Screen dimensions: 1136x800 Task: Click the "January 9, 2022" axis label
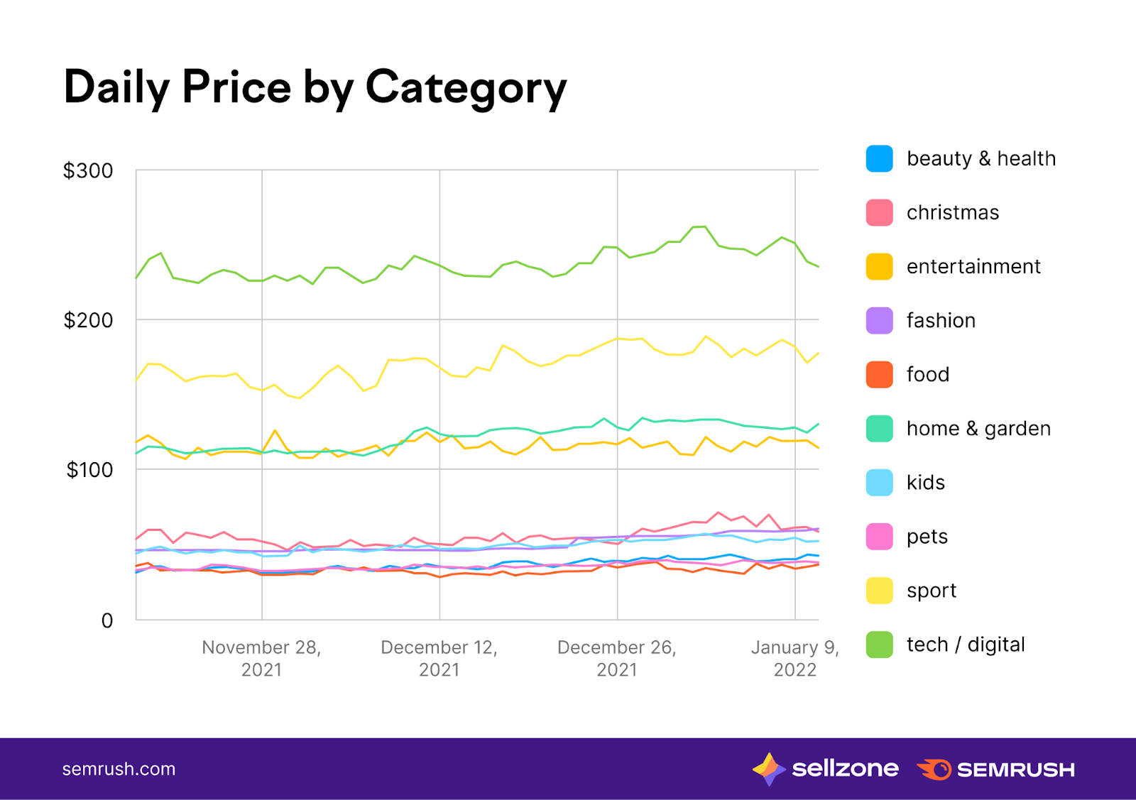click(x=794, y=658)
